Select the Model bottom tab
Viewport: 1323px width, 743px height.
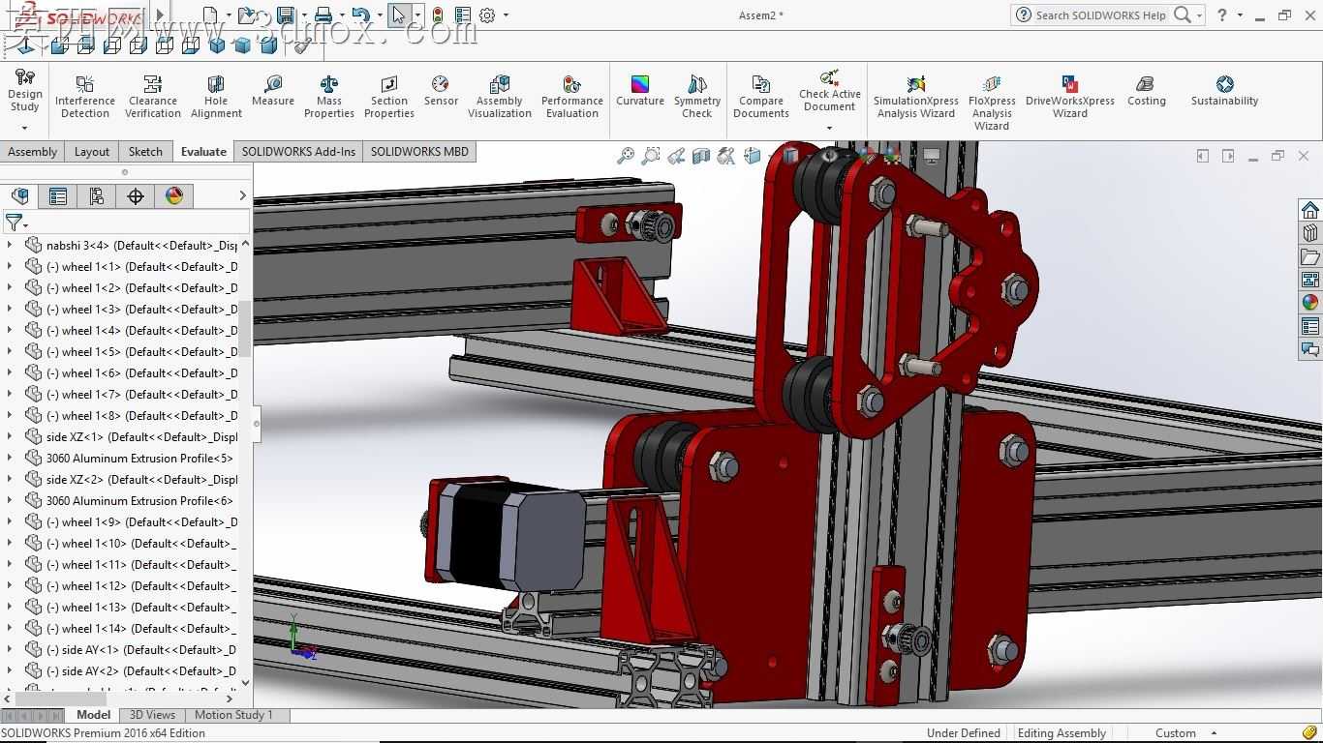tap(93, 715)
